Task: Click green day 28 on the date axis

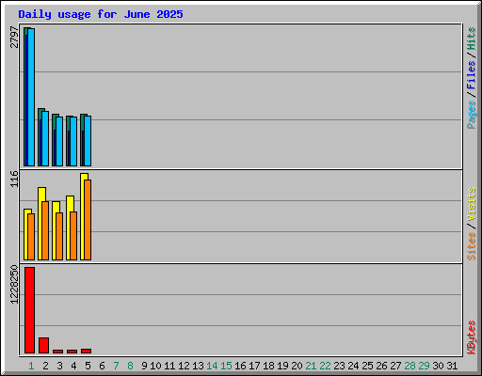Action: (x=410, y=366)
